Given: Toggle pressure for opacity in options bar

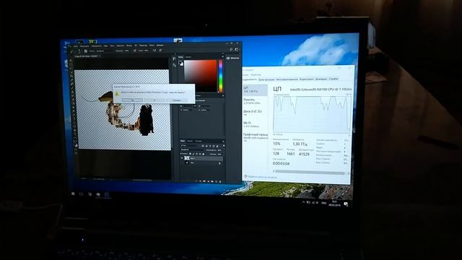Looking at the screenshot, I should click(135, 51).
